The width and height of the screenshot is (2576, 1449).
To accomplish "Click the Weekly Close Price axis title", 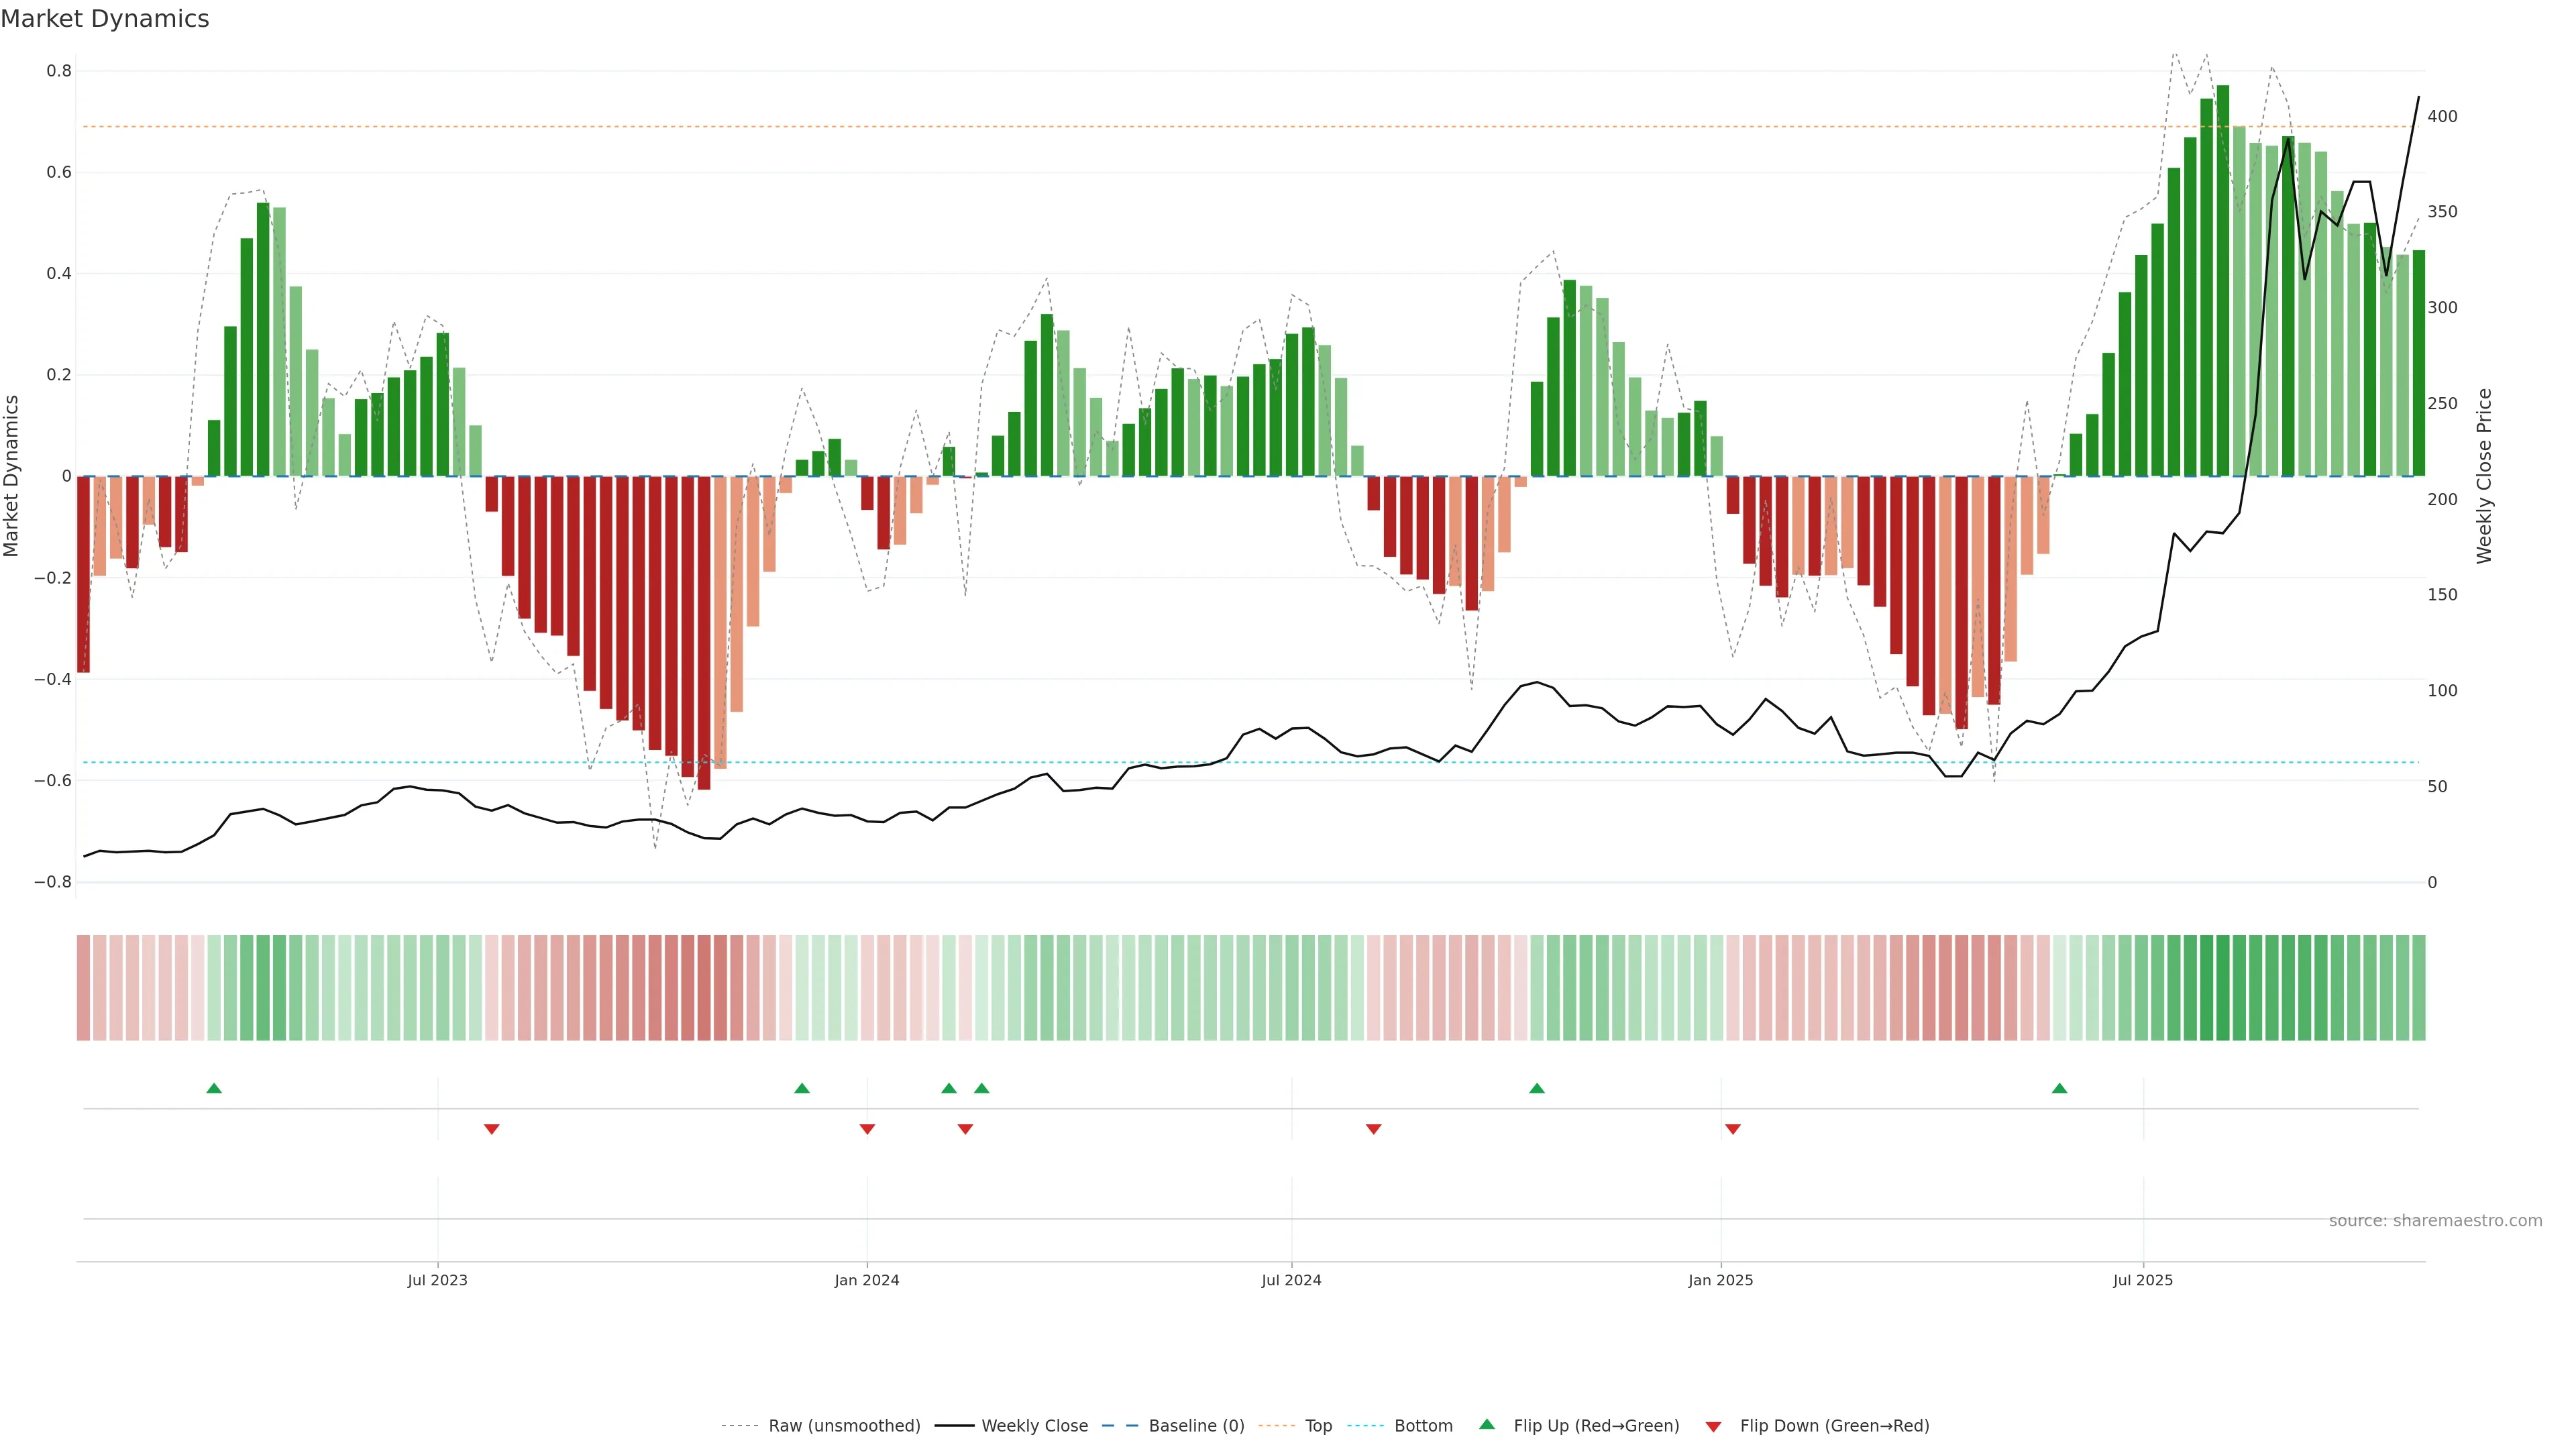I will (2484, 476).
